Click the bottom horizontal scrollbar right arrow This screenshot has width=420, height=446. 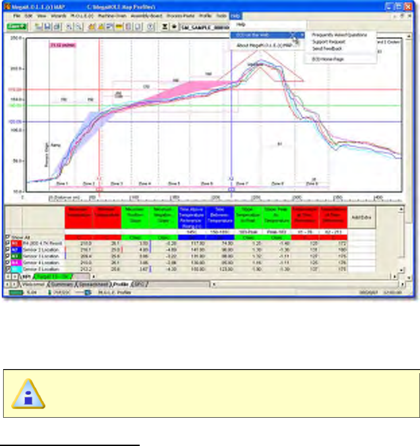coord(402,284)
